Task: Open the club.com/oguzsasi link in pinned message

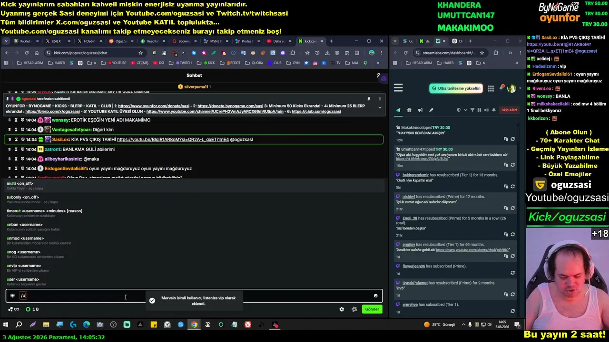Action: [316, 112]
